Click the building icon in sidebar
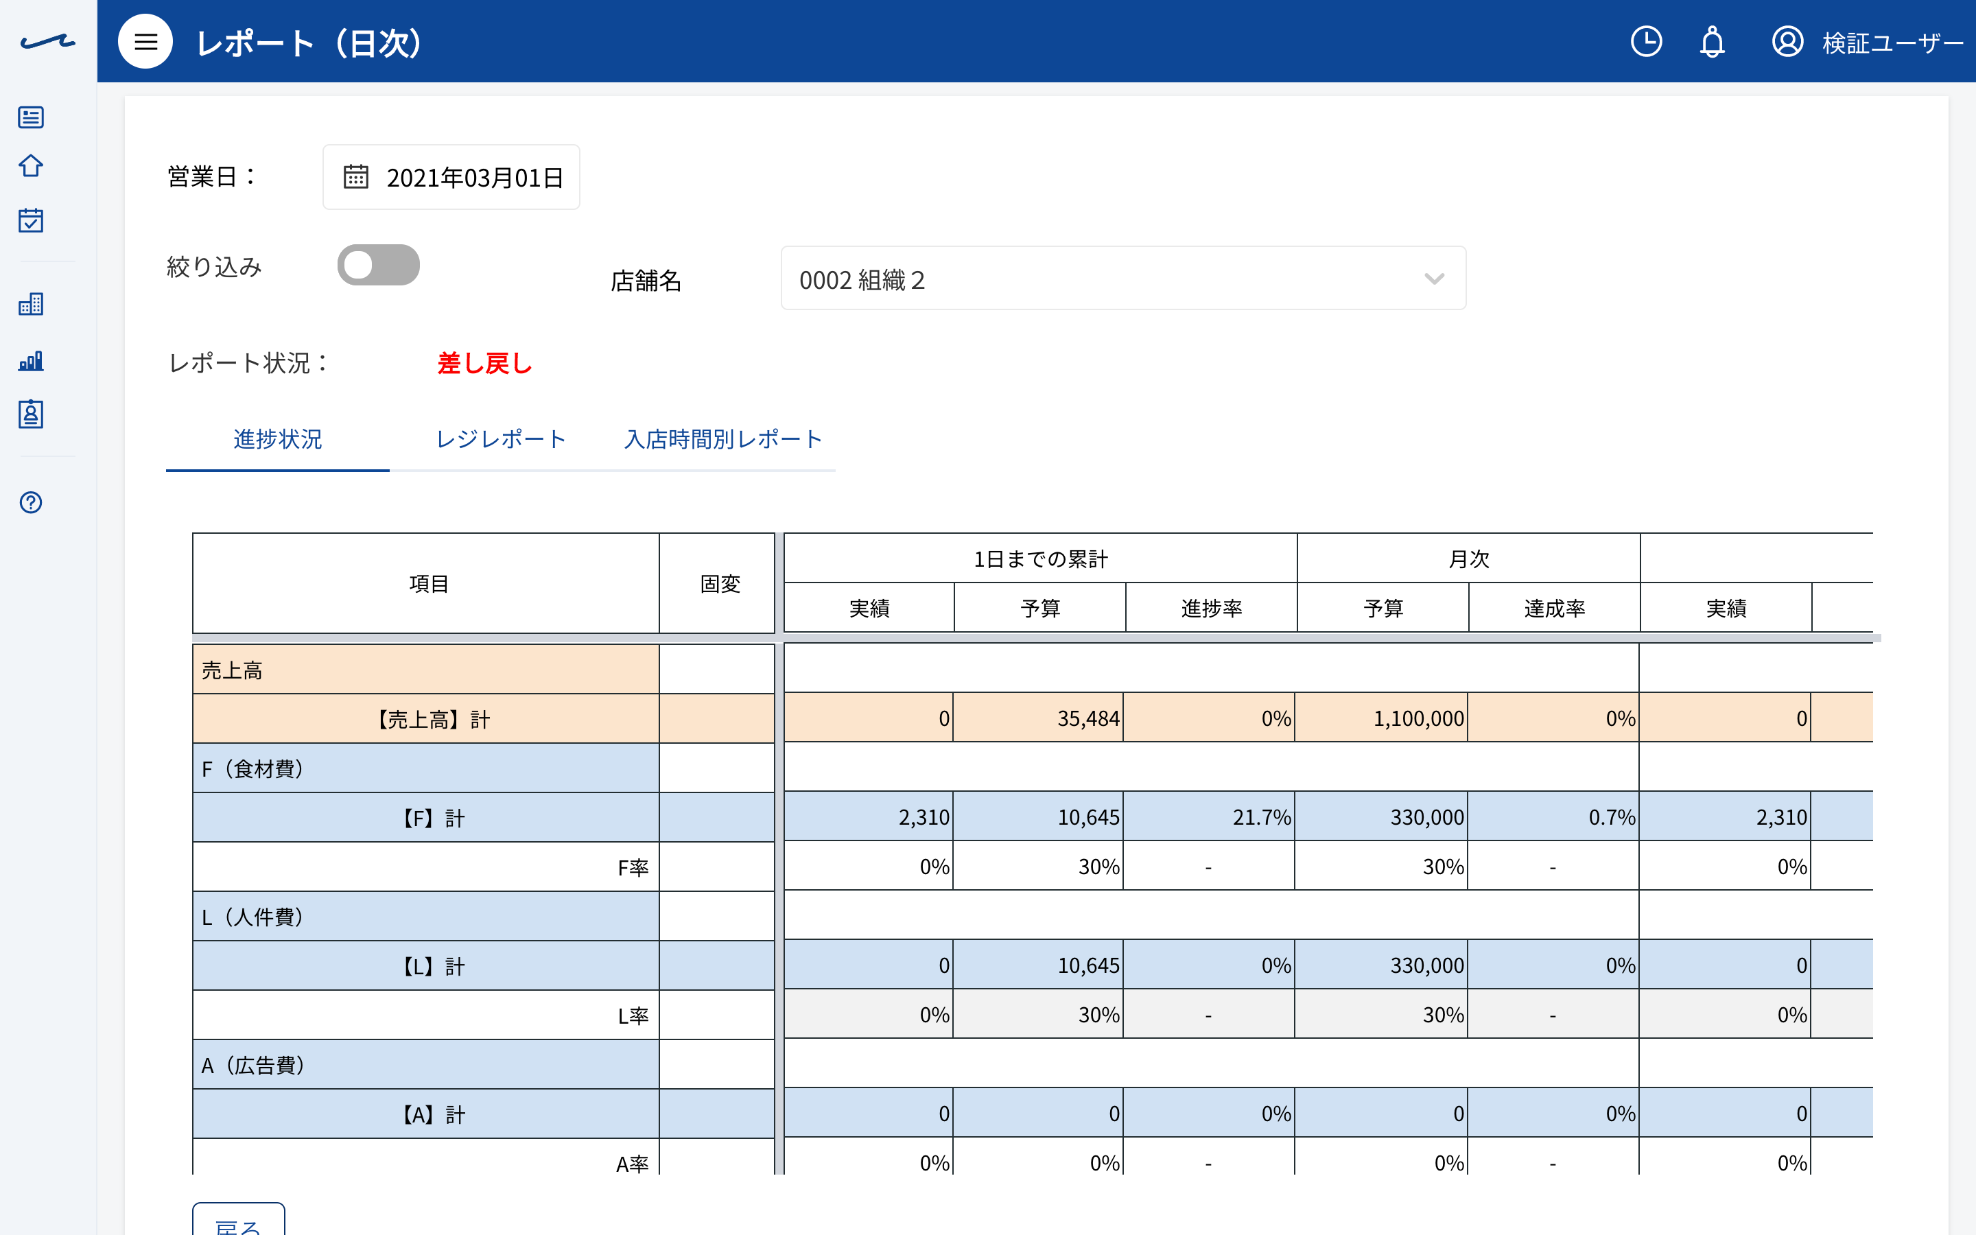This screenshot has height=1235, width=1976. pos(31,304)
